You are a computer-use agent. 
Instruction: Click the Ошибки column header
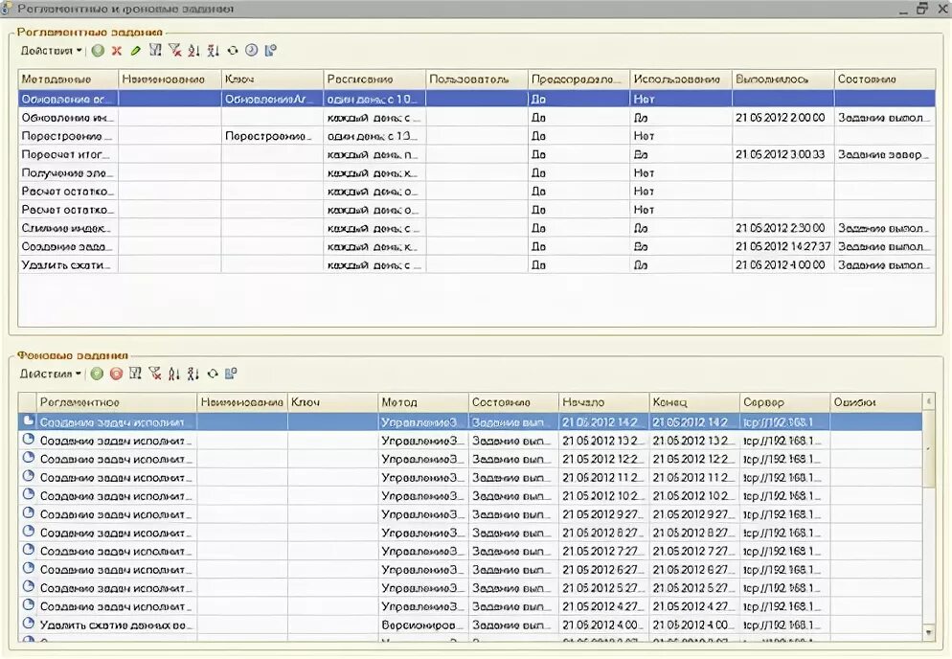[x=876, y=402]
